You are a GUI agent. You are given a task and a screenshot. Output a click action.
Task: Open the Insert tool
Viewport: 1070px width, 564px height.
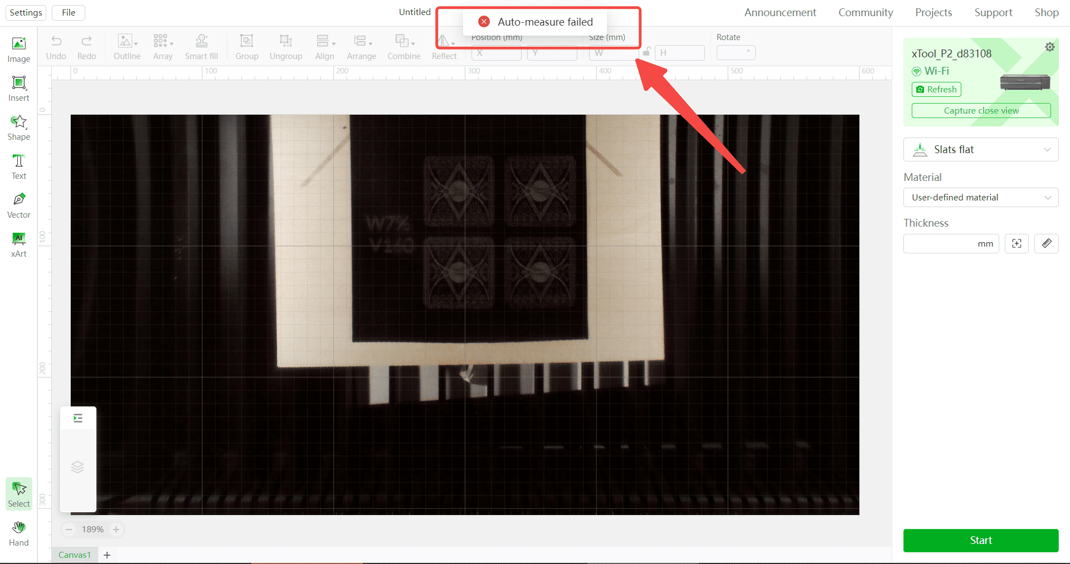[19, 89]
